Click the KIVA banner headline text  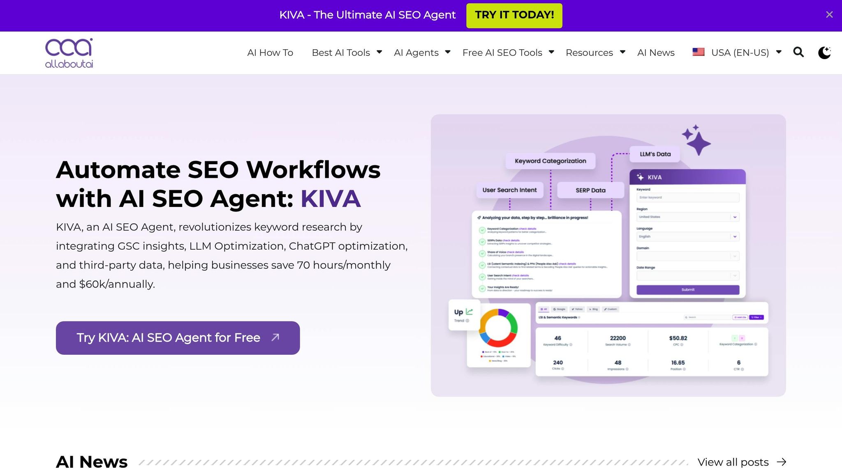coord(367,15)
